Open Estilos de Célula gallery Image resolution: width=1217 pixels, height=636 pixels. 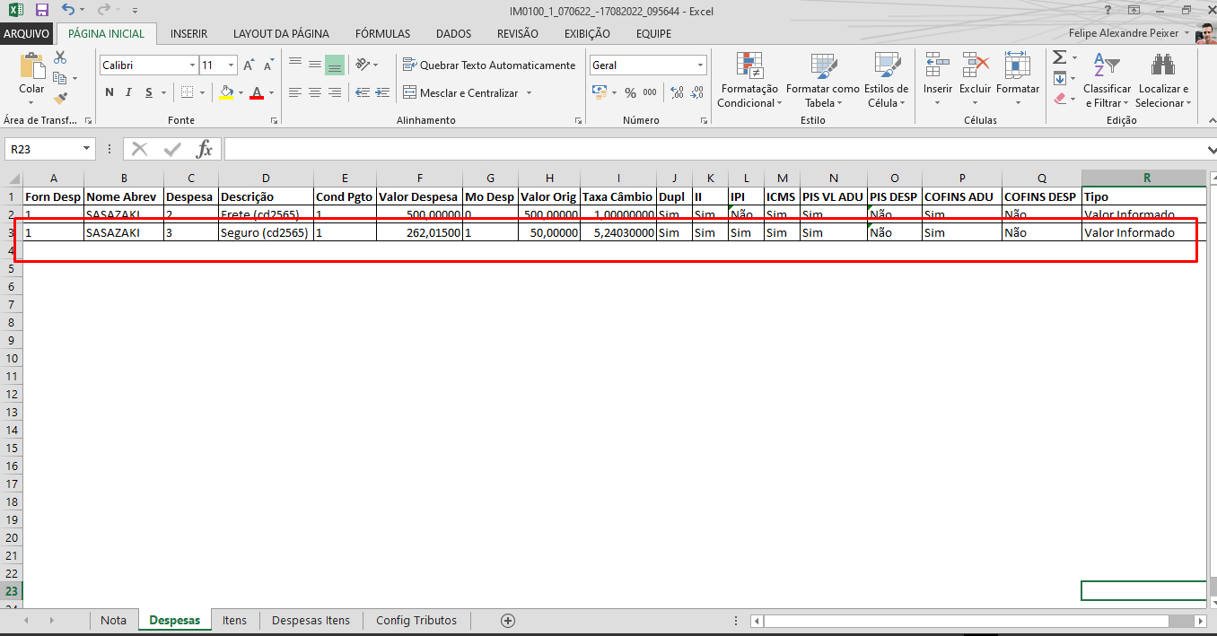(887, 81)
